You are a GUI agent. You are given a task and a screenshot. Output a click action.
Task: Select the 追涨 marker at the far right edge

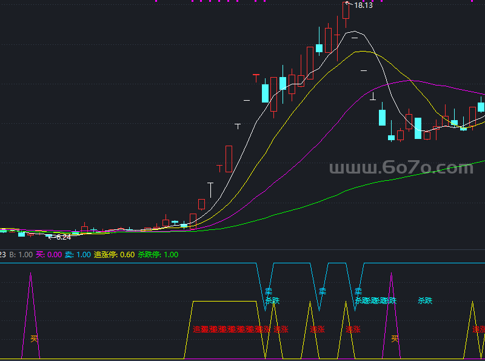coord(479,329)
